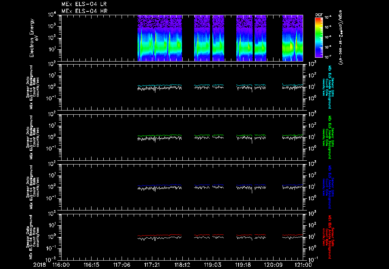The width and height of the screenshot is (389, 269).
Task: Click the left axis label of the red-trace panel
Action: coord(33,237)
